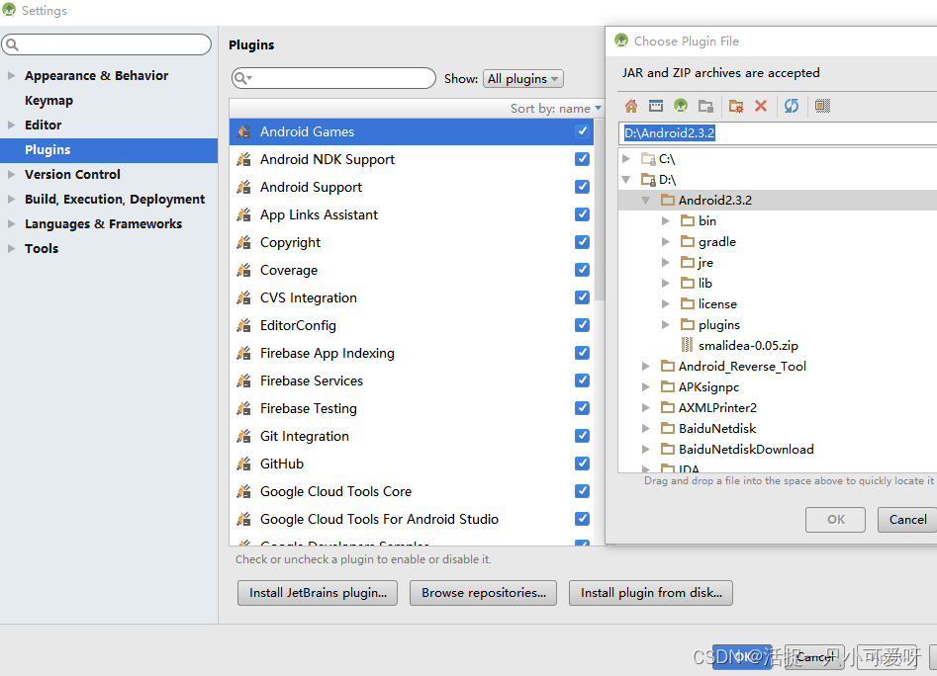Screen dimensions: 937x676
Task: Open Build, Execution, Deployment settings
Action: (115, 200)
